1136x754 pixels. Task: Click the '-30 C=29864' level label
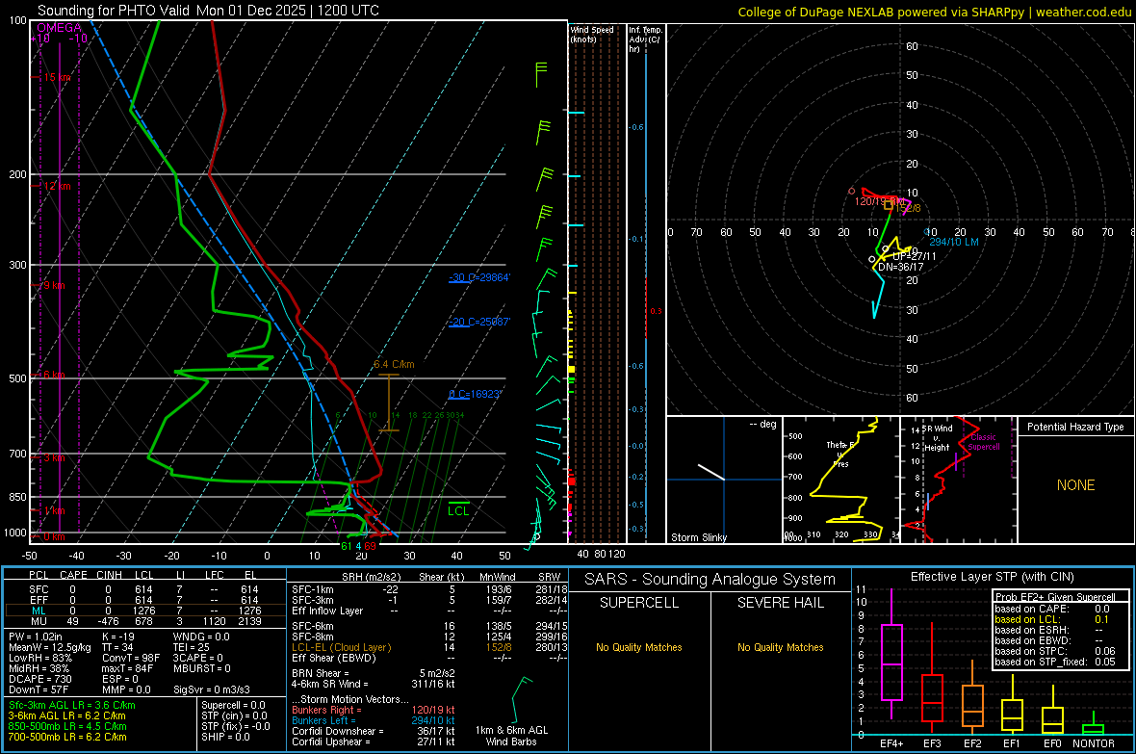click(x=479, y=277)
